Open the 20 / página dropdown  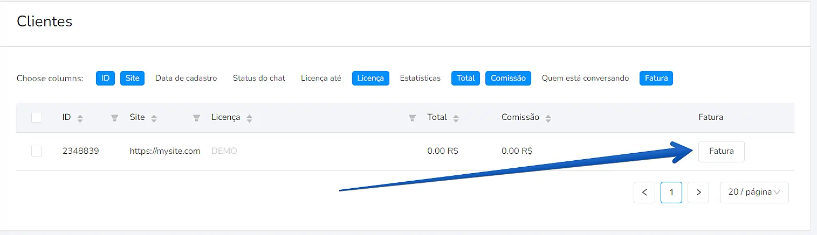(x=754, y=192)
